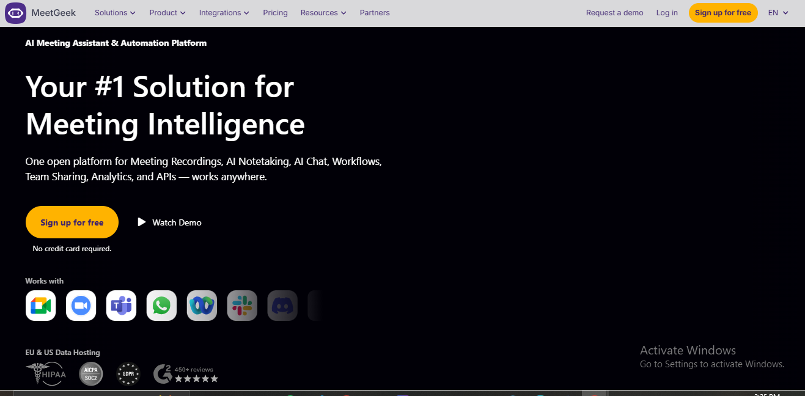
Task: Click the Discord integration icon
Action: [x=282, y=306]
